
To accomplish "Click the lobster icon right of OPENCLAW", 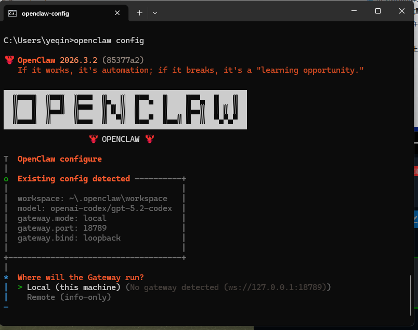I will coord(150,139).
